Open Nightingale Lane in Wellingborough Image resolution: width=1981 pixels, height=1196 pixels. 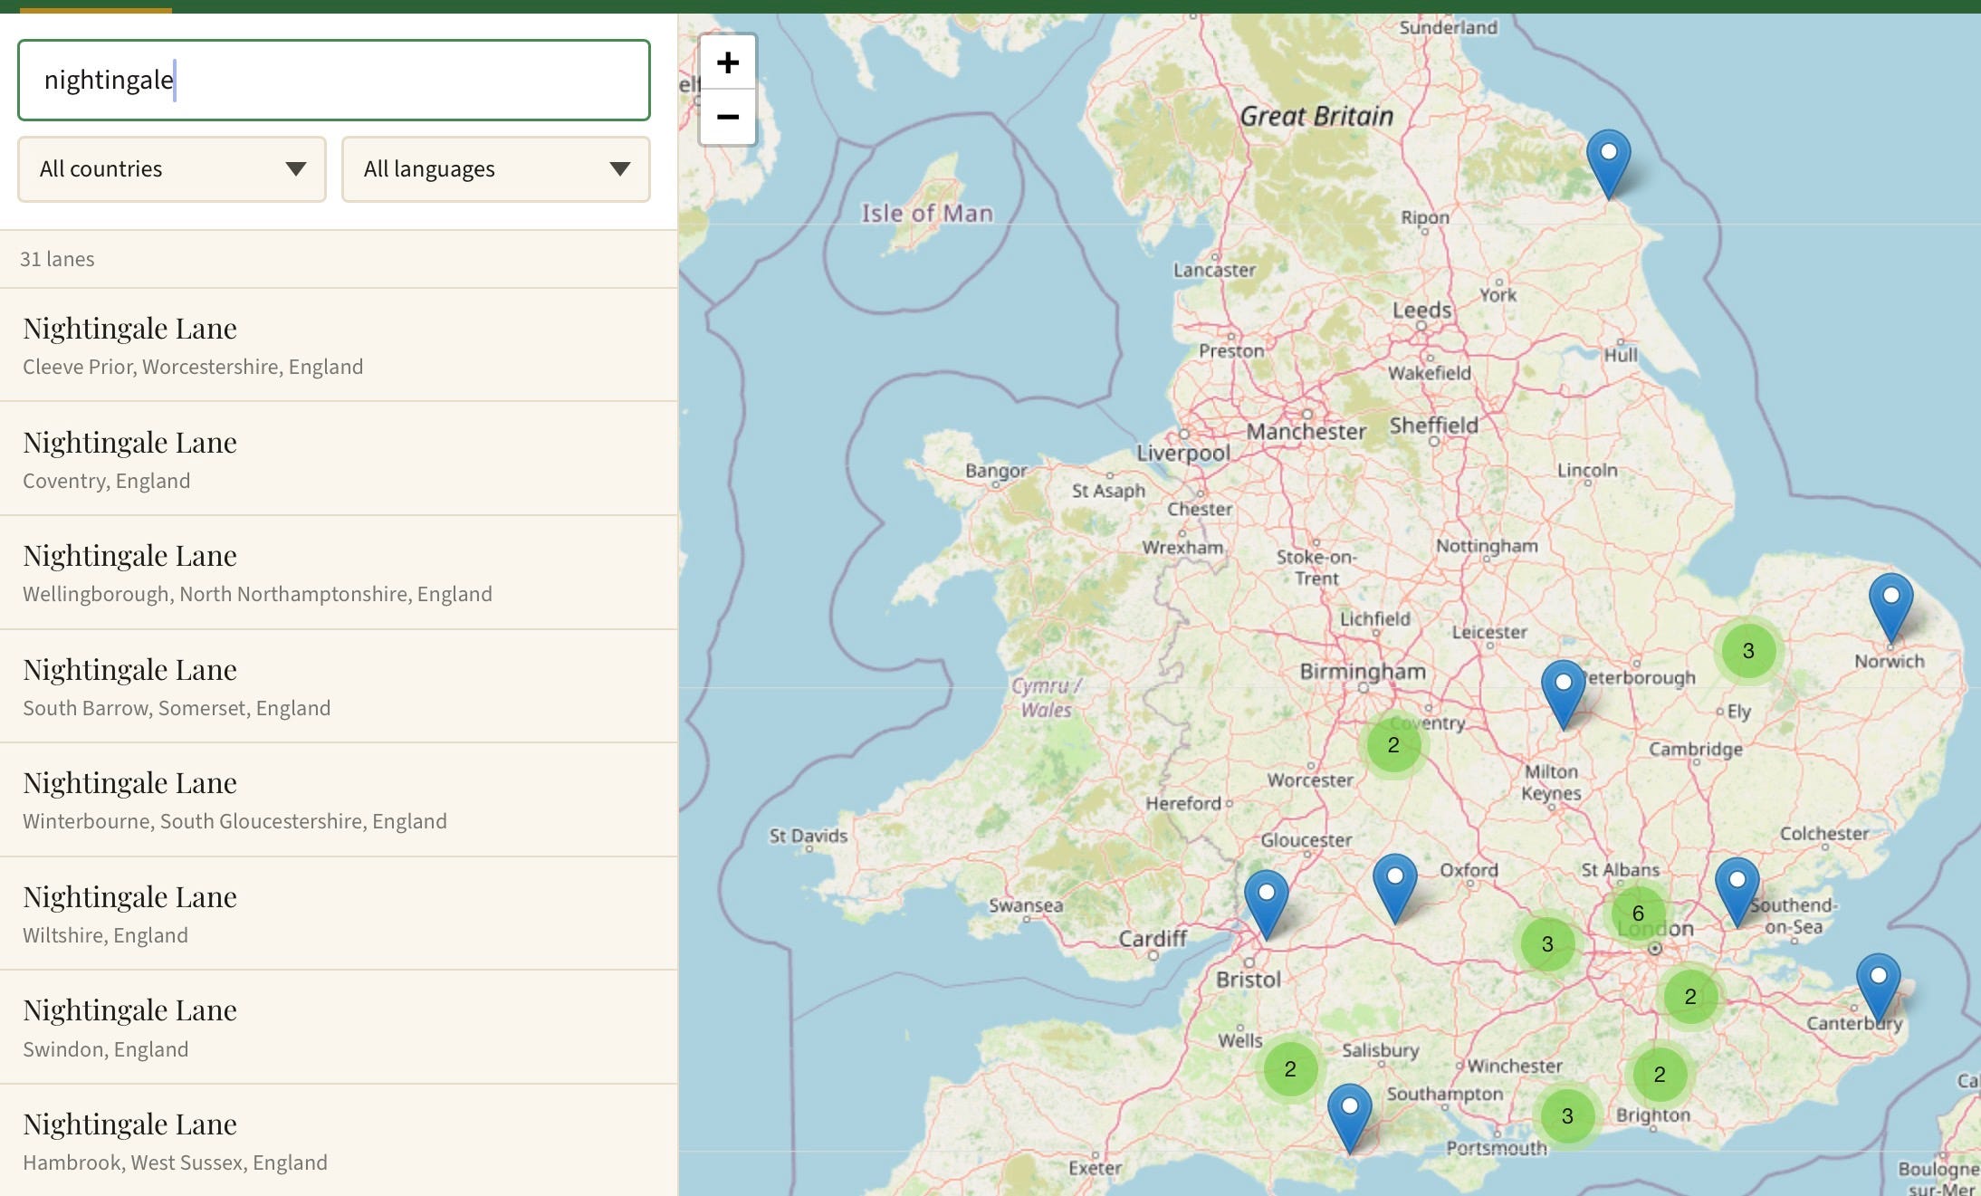pos(339,572)
